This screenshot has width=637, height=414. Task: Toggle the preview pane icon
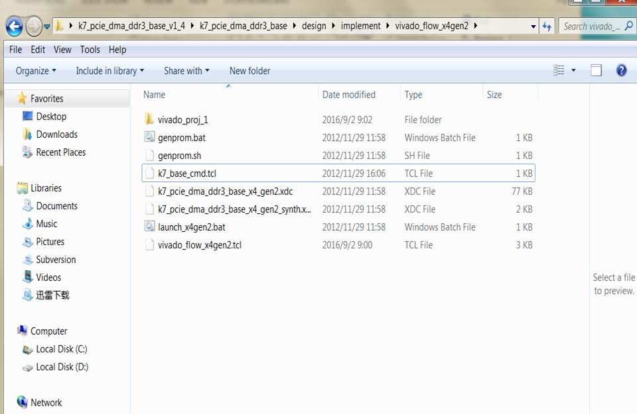click(x=596, y=70)
